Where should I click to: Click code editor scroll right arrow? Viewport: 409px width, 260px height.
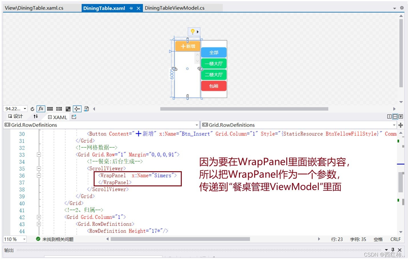coord(319,239)
